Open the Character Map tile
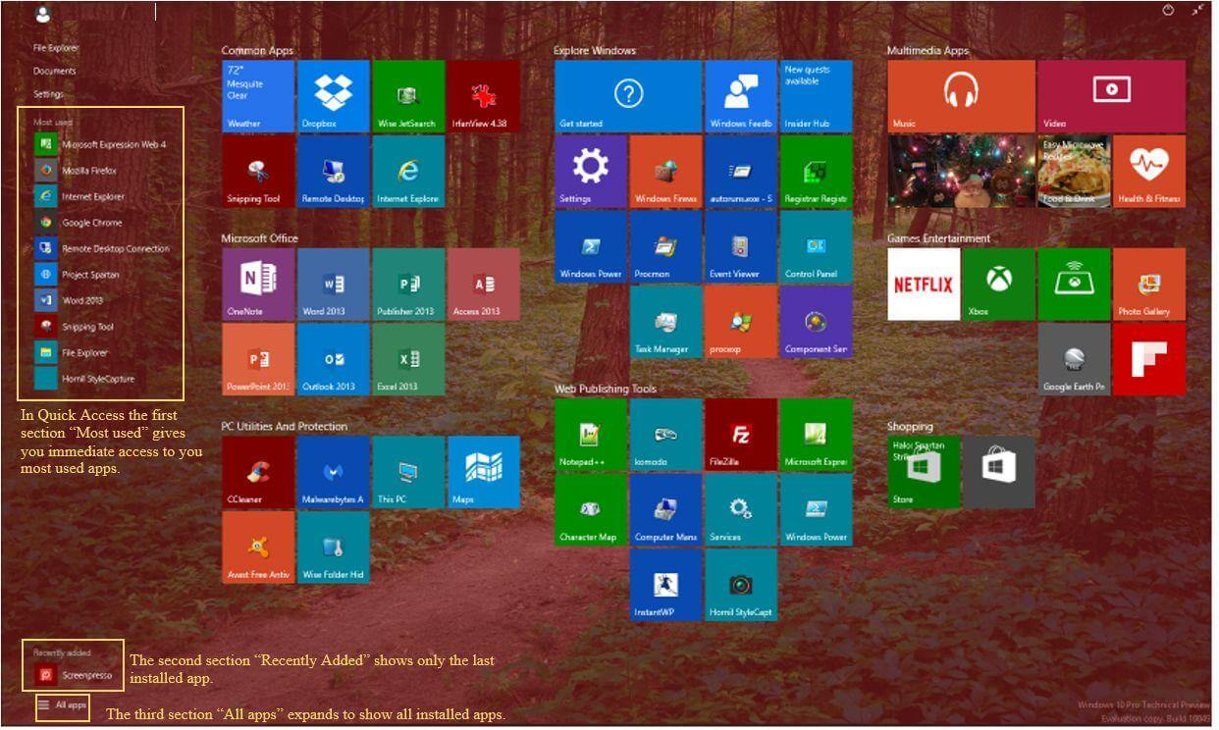 591,510
